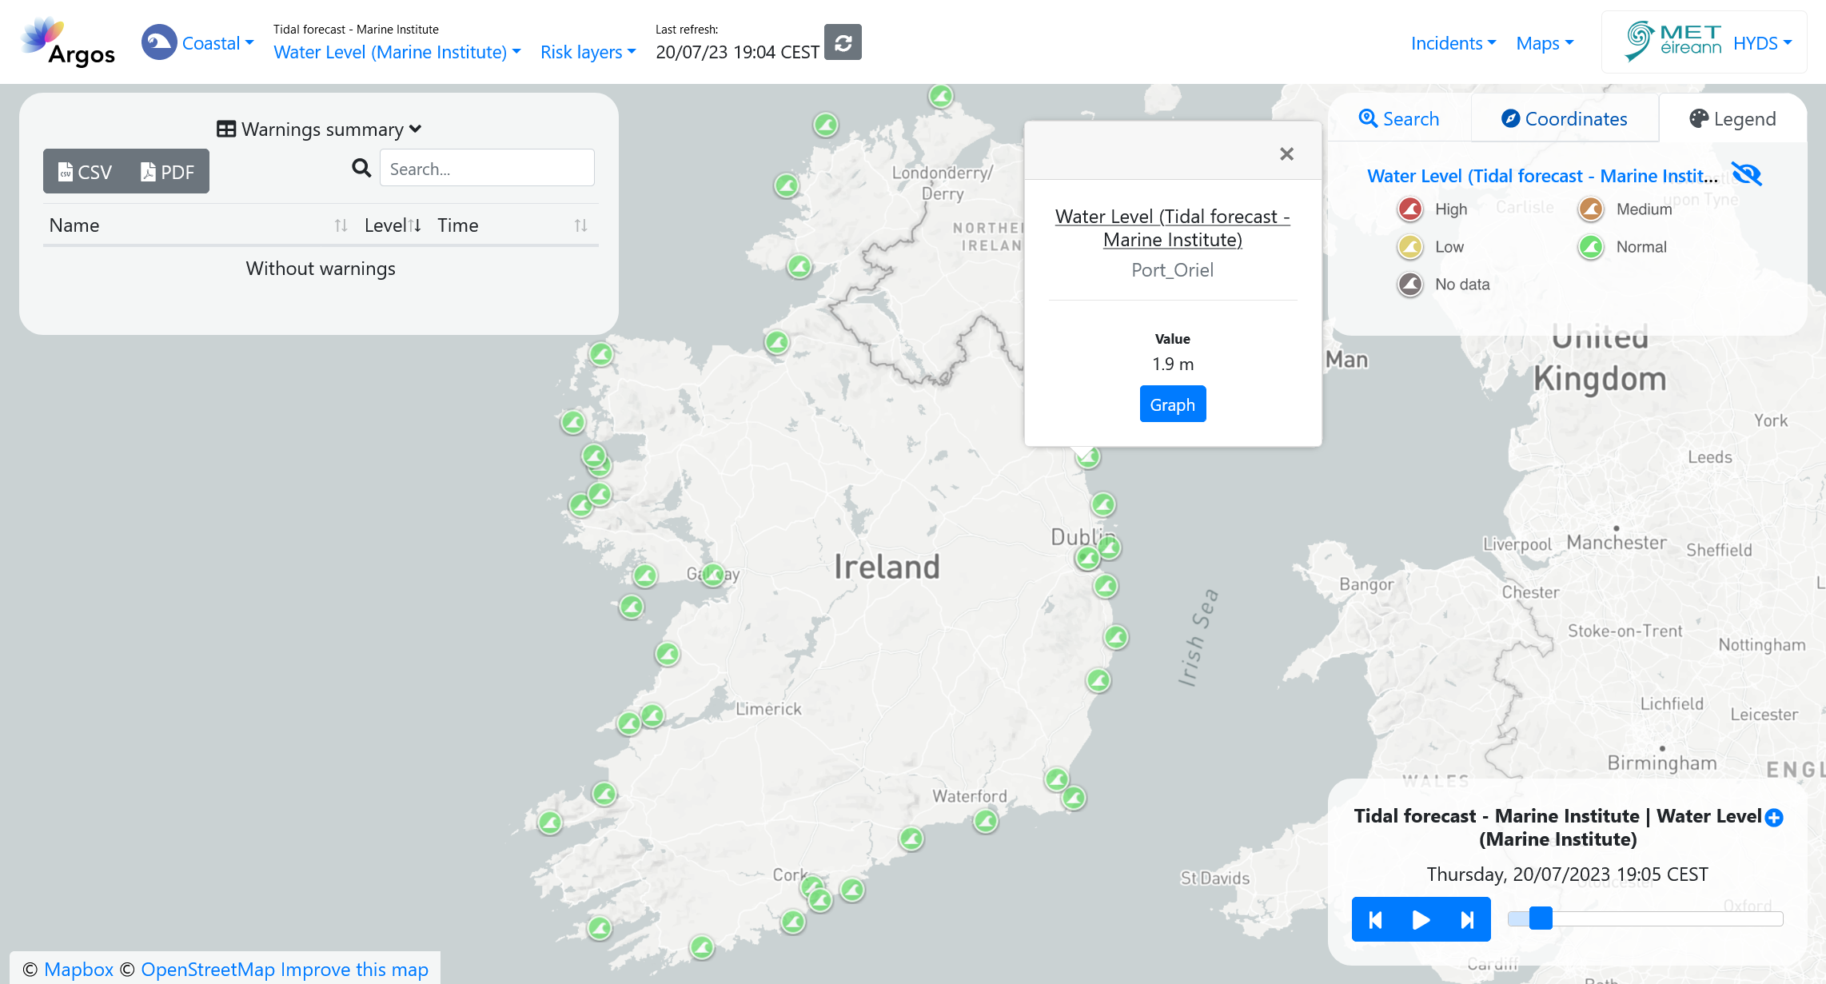The height and width of the screenshot is (984, 1826).
Task: Click the Argos logo
Action: click(68, 42)
